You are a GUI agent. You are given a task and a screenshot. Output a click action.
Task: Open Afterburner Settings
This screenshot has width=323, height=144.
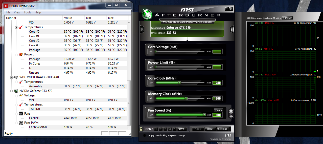[x=222, y=129]
